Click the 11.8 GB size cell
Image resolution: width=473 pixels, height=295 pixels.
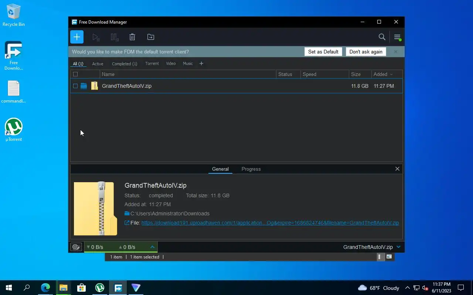pos(360,86)
